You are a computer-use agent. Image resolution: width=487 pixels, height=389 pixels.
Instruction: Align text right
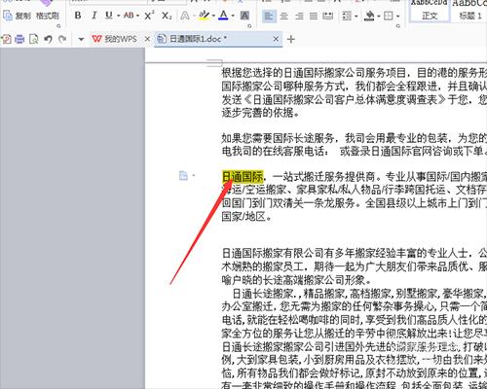pyautogui.click(x=299, y=16)
